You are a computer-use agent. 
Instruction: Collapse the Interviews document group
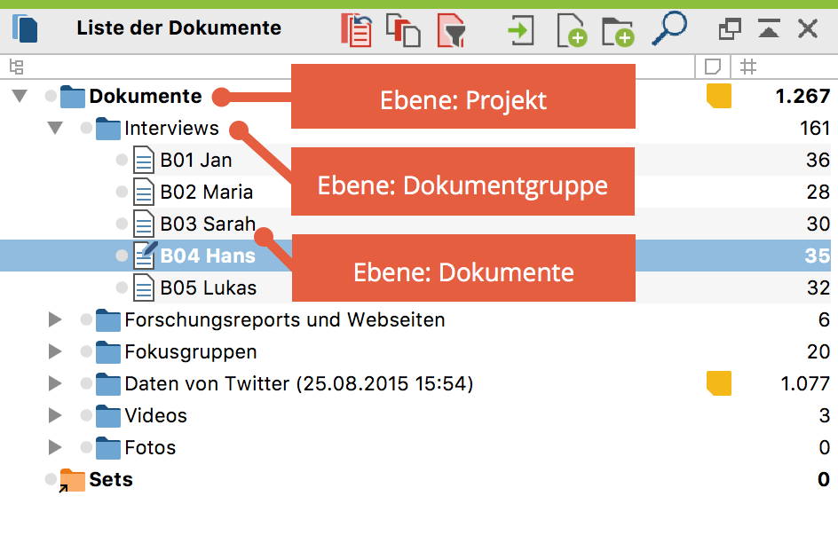tap(55, 129)
